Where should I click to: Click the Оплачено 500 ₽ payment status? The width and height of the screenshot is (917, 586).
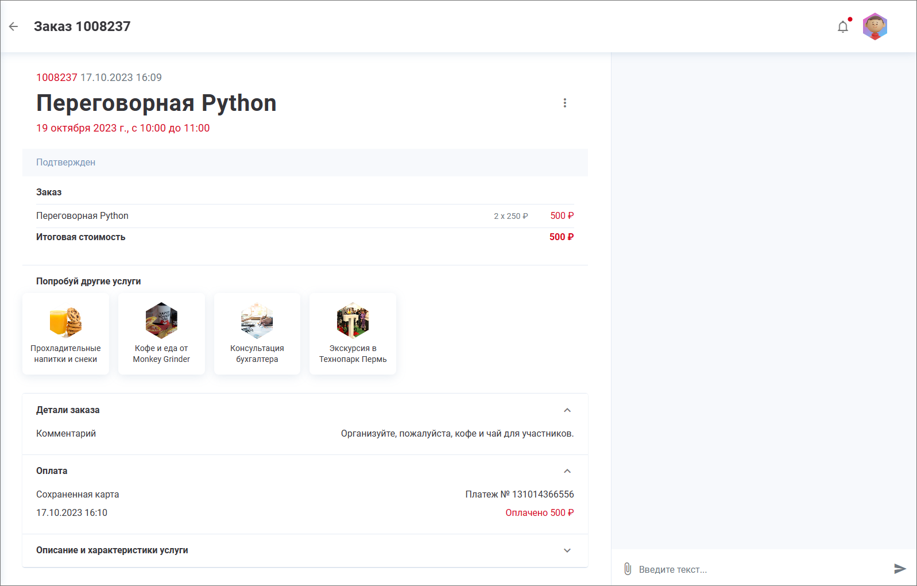tap(539, 512)
